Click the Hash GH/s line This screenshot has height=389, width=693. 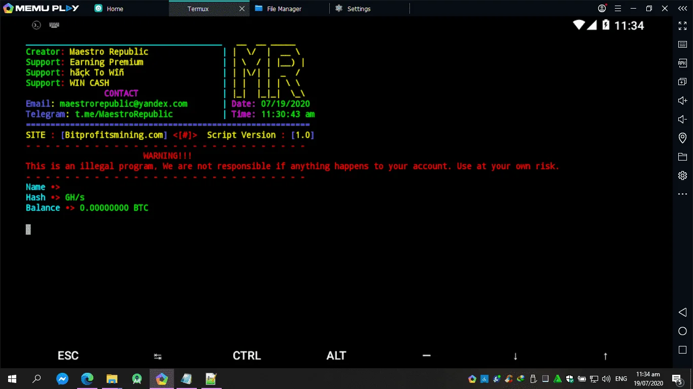tap(55, 198)
